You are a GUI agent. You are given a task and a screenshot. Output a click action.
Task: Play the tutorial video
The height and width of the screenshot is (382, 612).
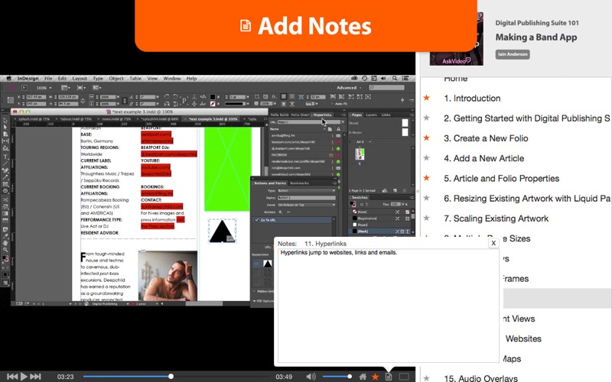[x=24, y=376]
